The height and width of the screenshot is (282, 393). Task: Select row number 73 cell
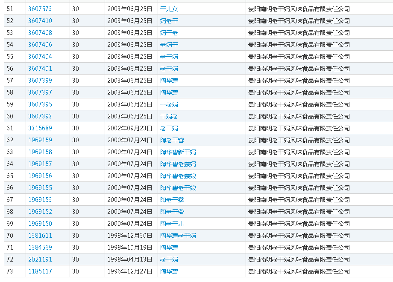[x=15, y=271]
